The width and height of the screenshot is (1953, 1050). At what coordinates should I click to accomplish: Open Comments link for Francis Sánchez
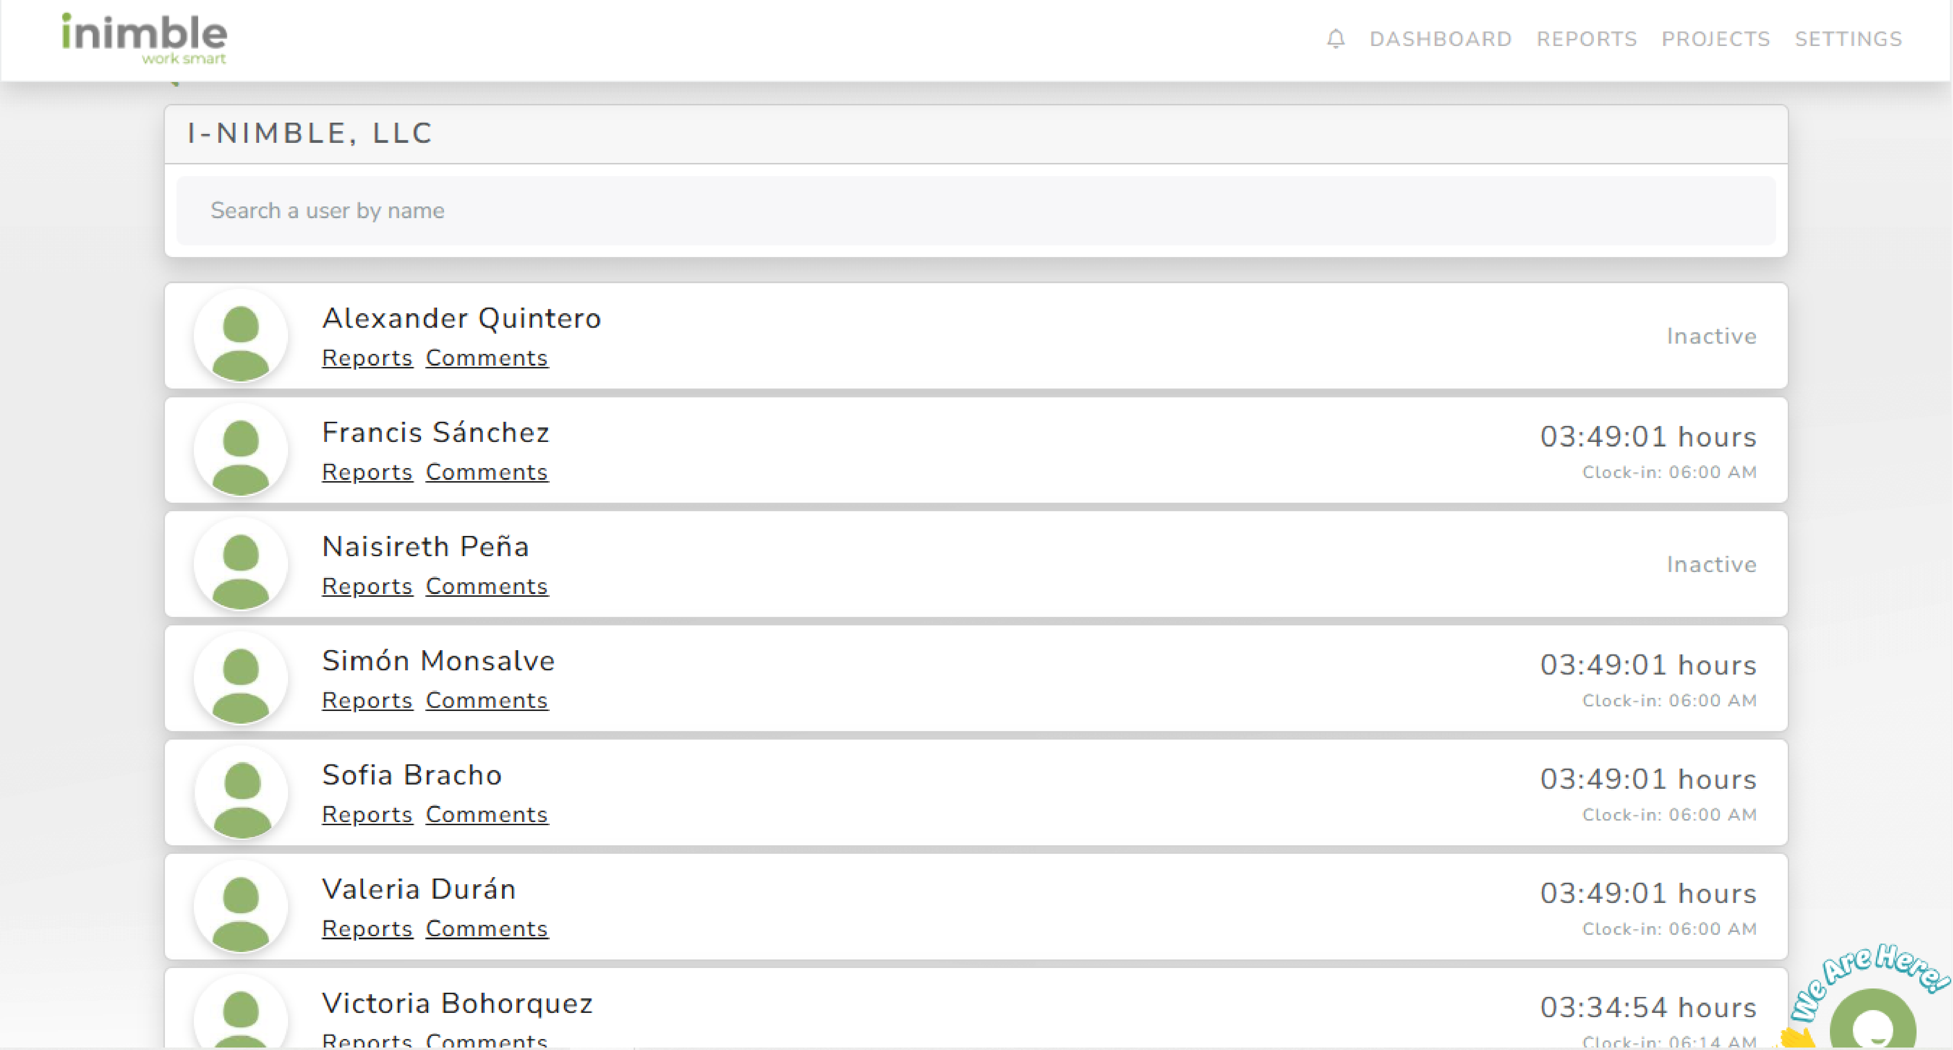point(486,473)
